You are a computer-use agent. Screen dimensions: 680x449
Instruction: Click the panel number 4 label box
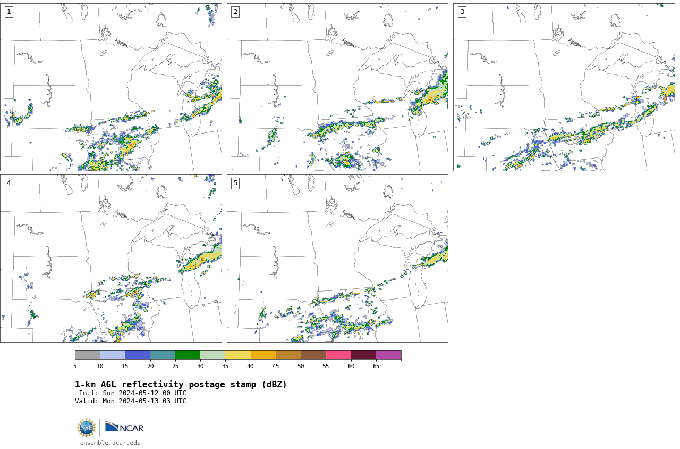tap(8, 183)
